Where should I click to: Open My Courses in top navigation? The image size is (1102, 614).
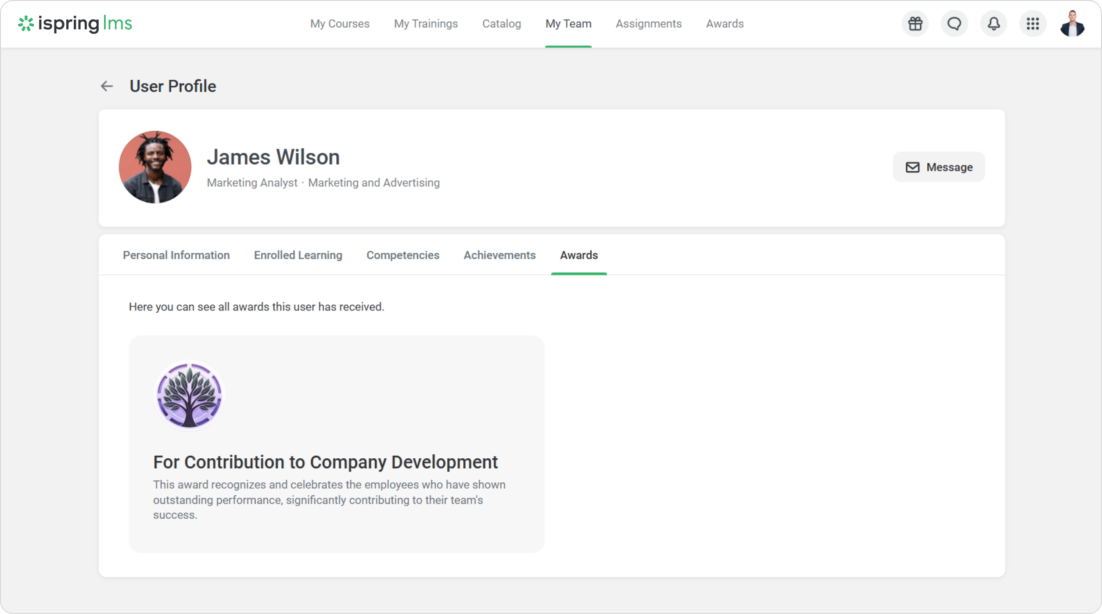340,24
